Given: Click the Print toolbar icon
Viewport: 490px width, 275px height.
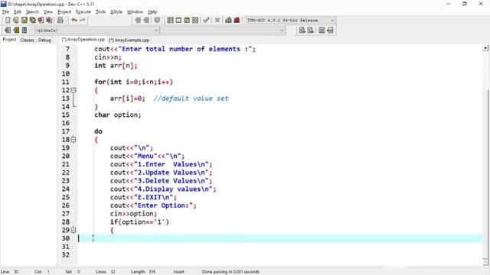Looking at the screenshot, I should pos(60,21).
